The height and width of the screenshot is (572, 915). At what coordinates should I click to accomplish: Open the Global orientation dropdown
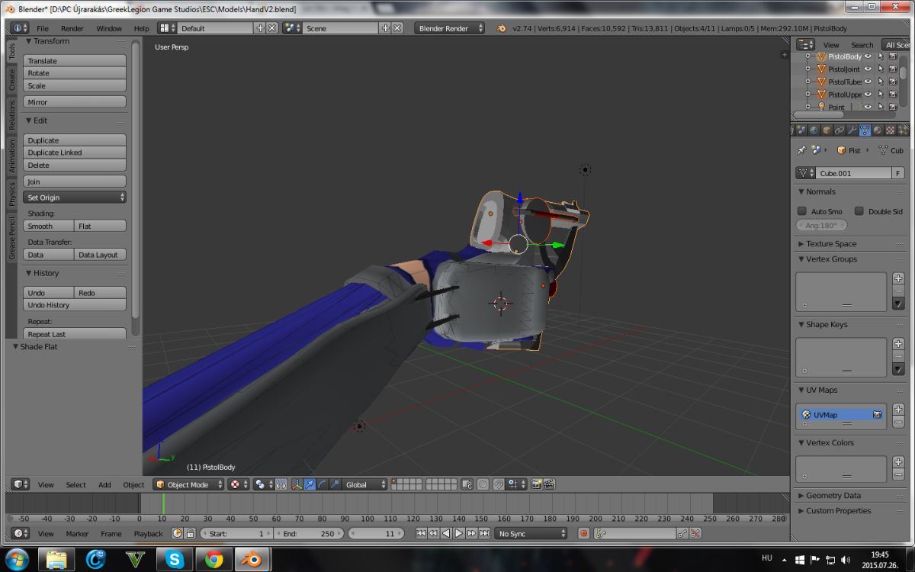coord(364,484)
